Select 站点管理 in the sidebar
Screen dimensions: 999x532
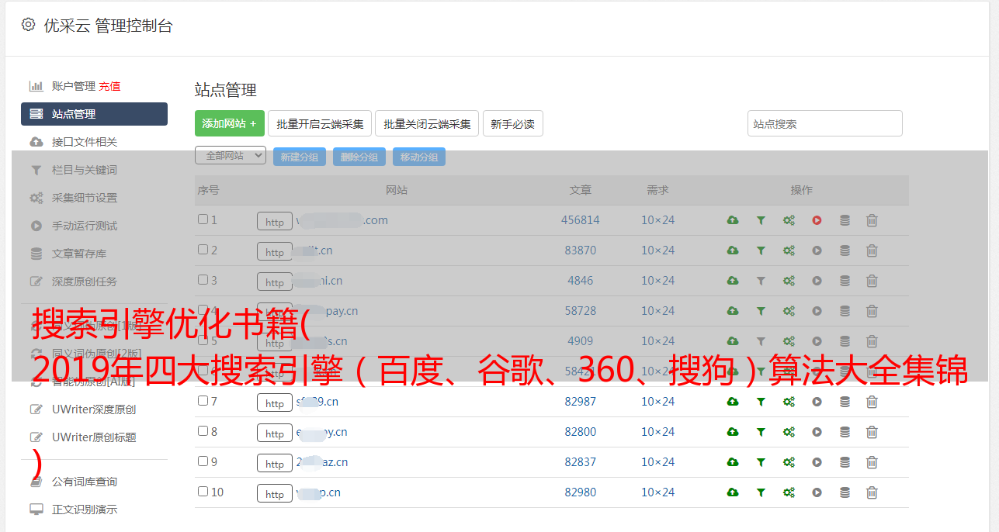(94, 114)
